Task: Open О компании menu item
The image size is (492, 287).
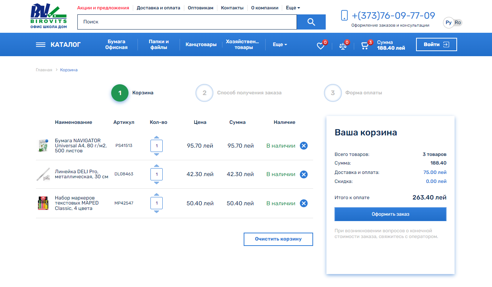Action: coord(265,8)
